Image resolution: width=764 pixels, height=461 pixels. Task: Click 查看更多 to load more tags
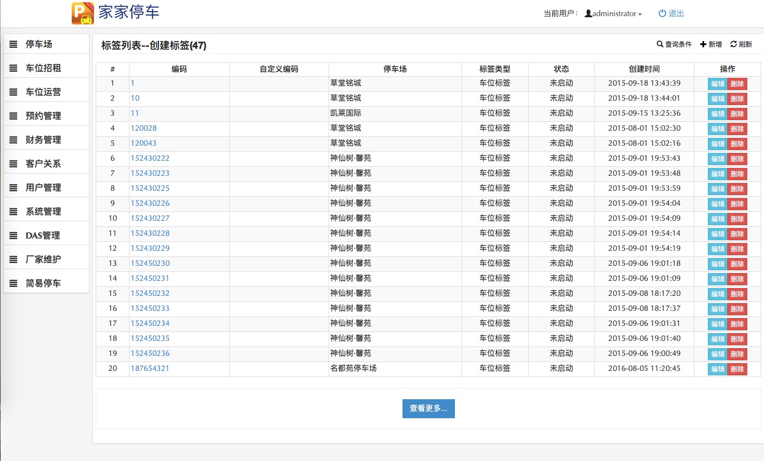(x=428, y=408)
